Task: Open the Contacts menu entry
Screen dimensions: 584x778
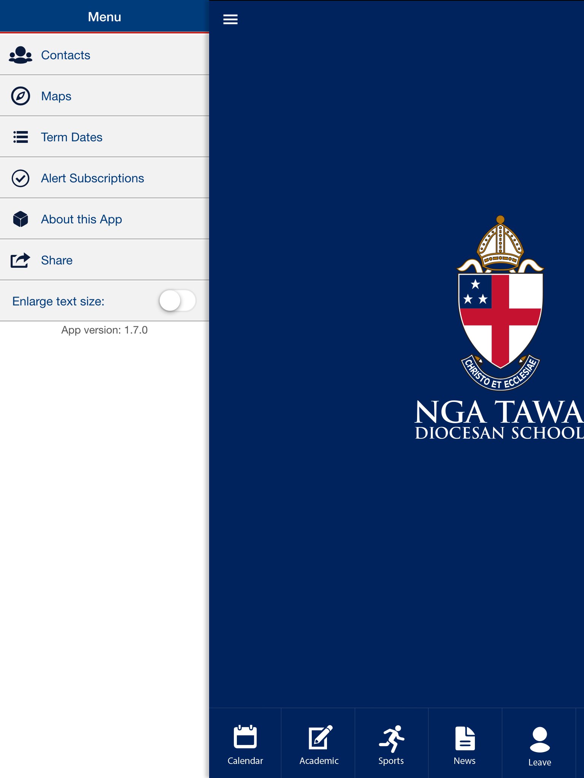Action: pyautogui.click(x=105, y=55)
